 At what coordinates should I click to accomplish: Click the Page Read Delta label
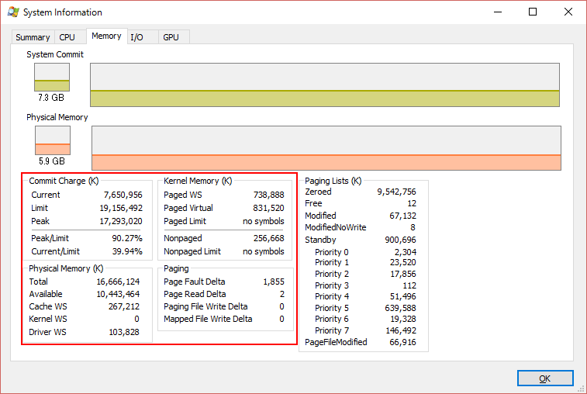click(x=195, y=294)
